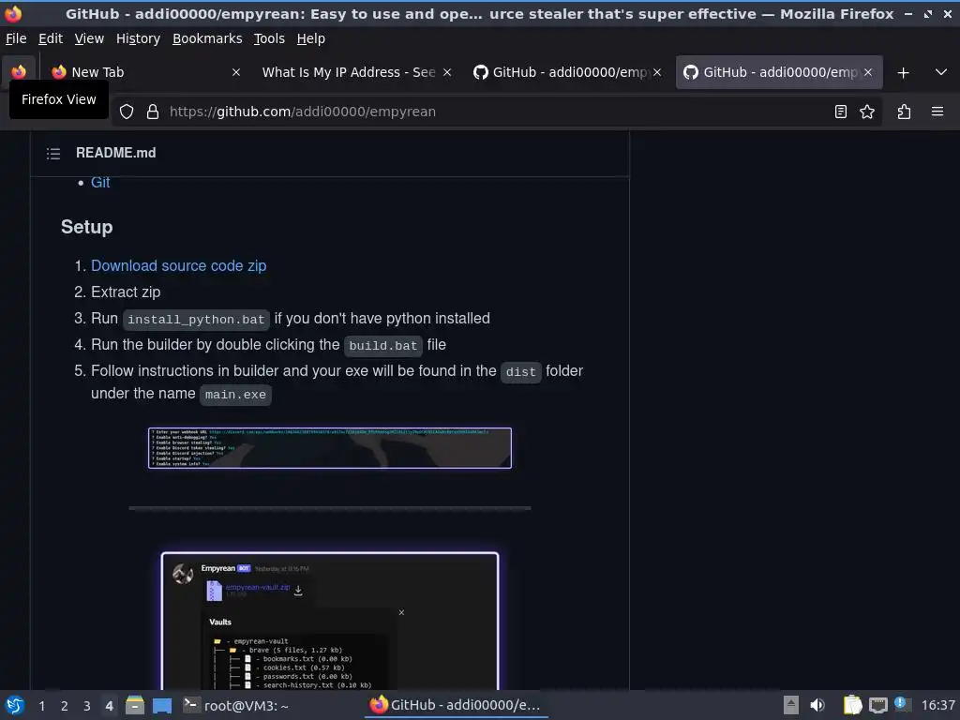The width and height of the screenshot is (960, 720).
Task: Click the Extract zip step text
Action: pos(126,292)
